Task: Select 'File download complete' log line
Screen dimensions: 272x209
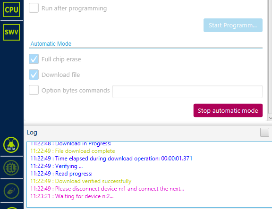Action: tap(73, 151)
